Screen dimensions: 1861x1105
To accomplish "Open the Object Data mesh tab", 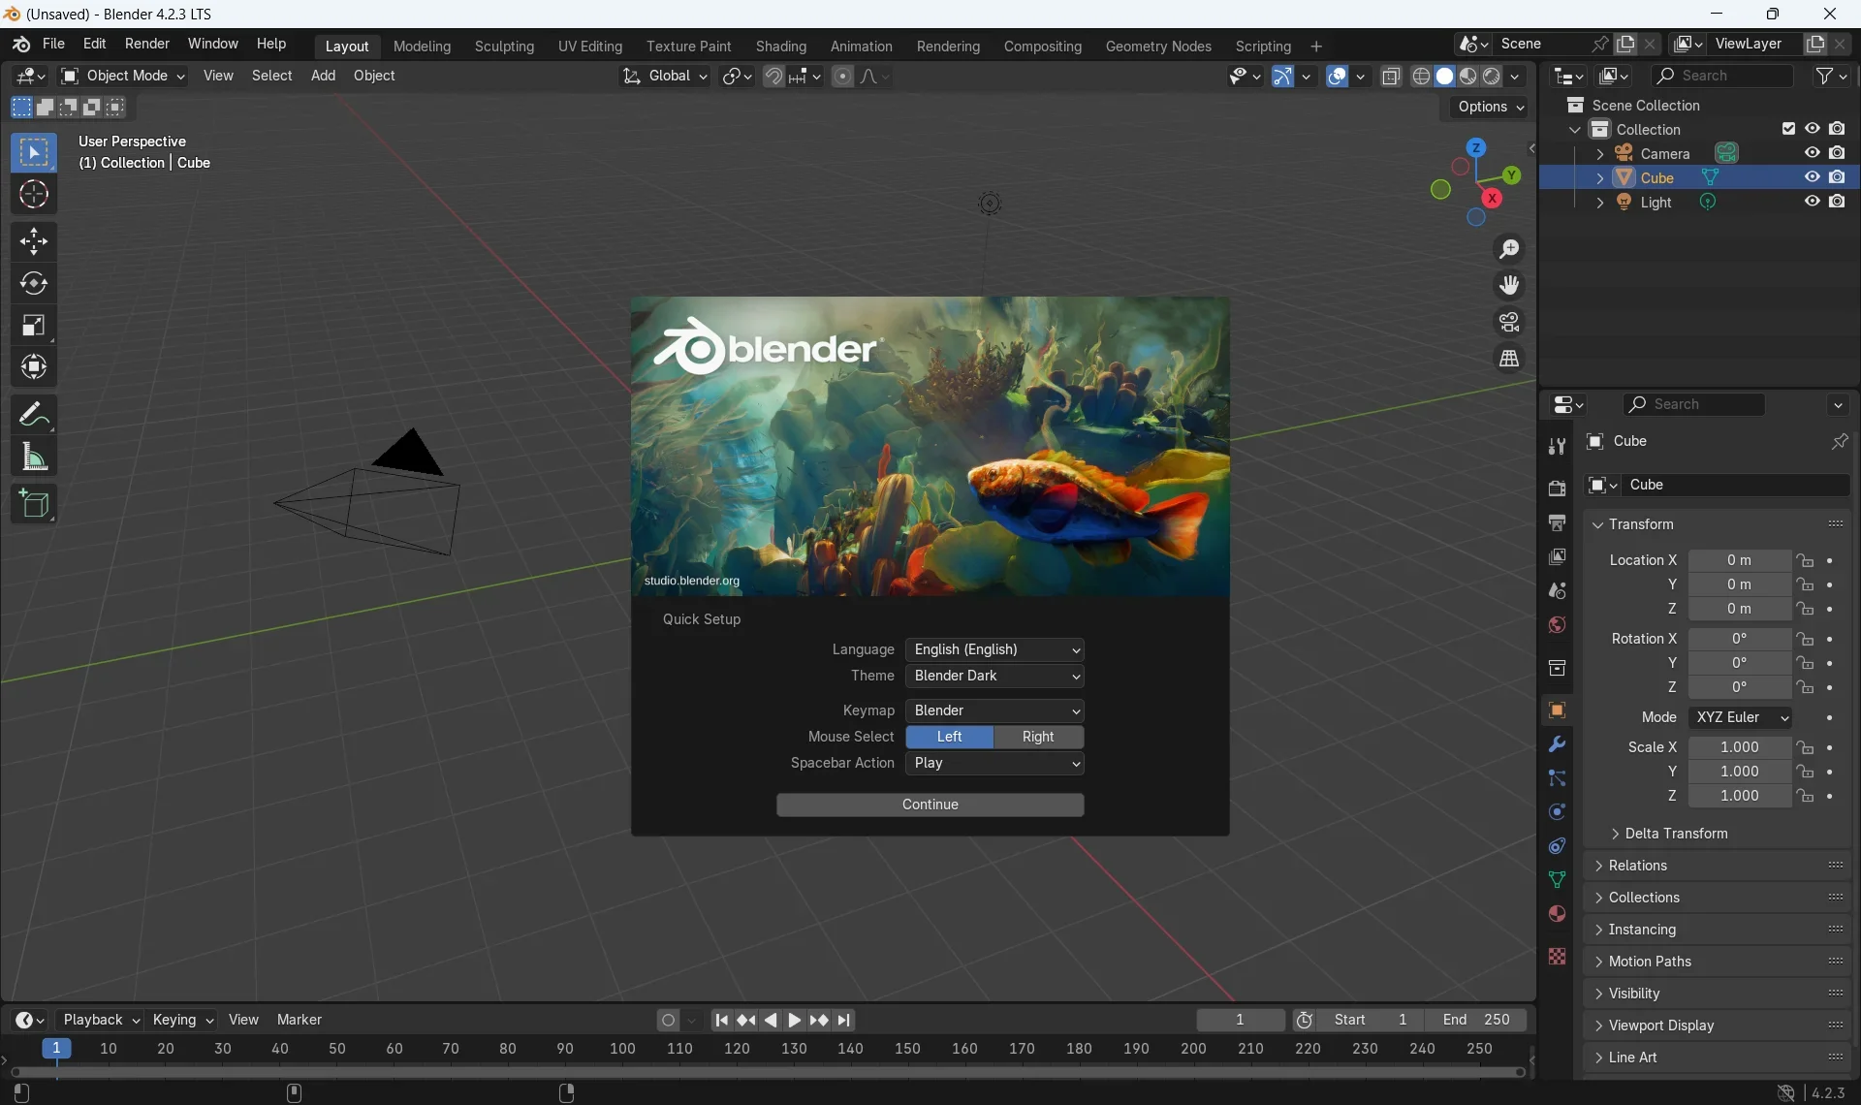I will [1557, 880].
